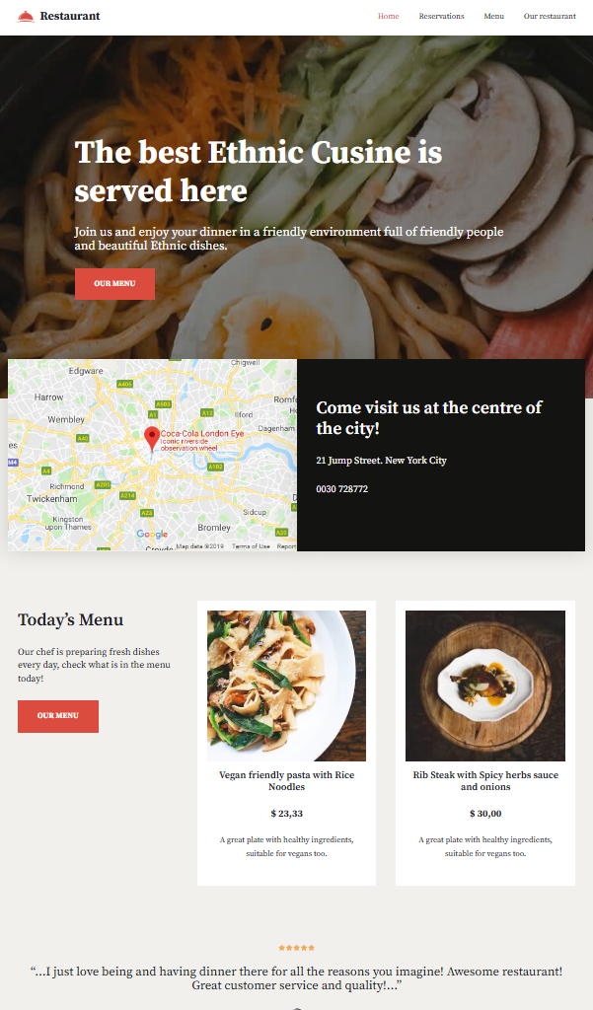Image resolution: width=593 pixels, height=1010 pixels.
Task: Click the Google logo on map
Action: click(x=152, y=534)
